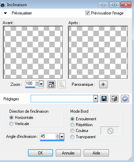
Task: Click the disabled color swatch in Mode Bord
Action: click(x=110, y=131)
